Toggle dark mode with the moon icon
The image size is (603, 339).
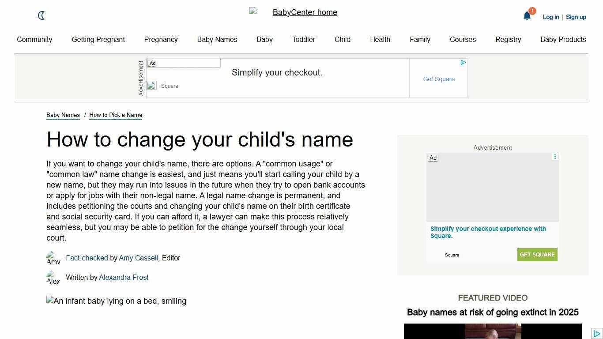pos(41,15)
